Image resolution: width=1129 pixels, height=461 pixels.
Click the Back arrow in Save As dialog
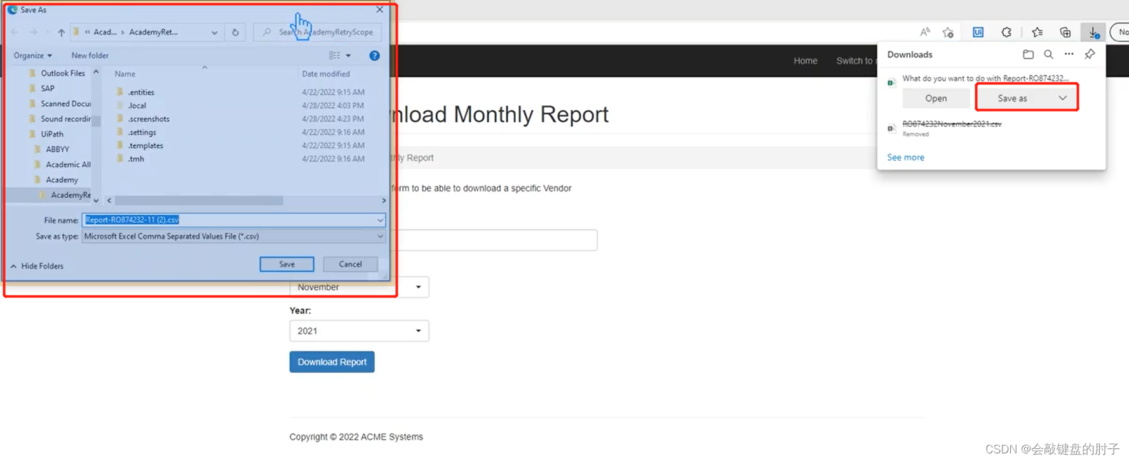coord(15,32)
